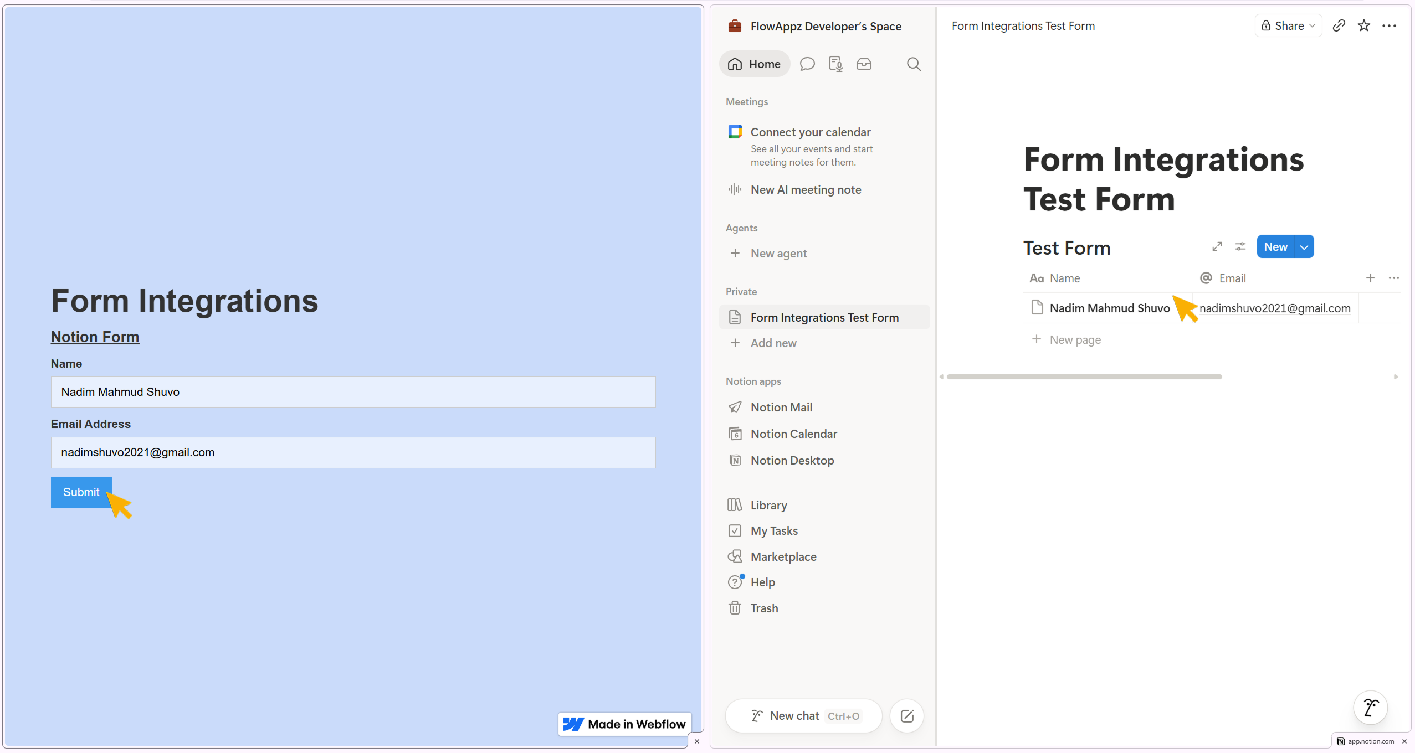Open Notion Mail
1415x753 pixels.
point(781,408)
